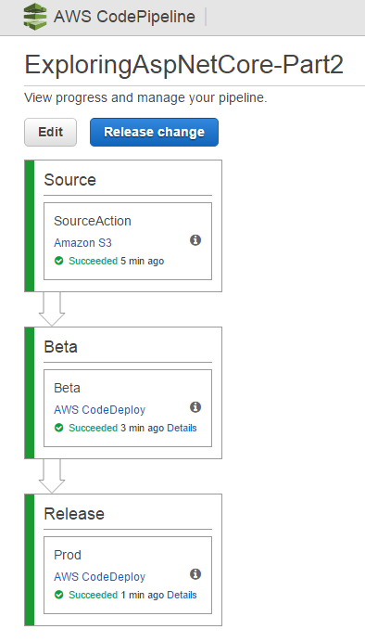Click 'Succeeded 5 min ago' status text
Image resolution: width=365 pixels, height=642 pixels.
point(116,261)
